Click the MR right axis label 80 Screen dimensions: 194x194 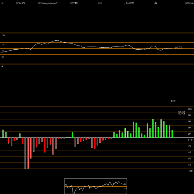189,115
